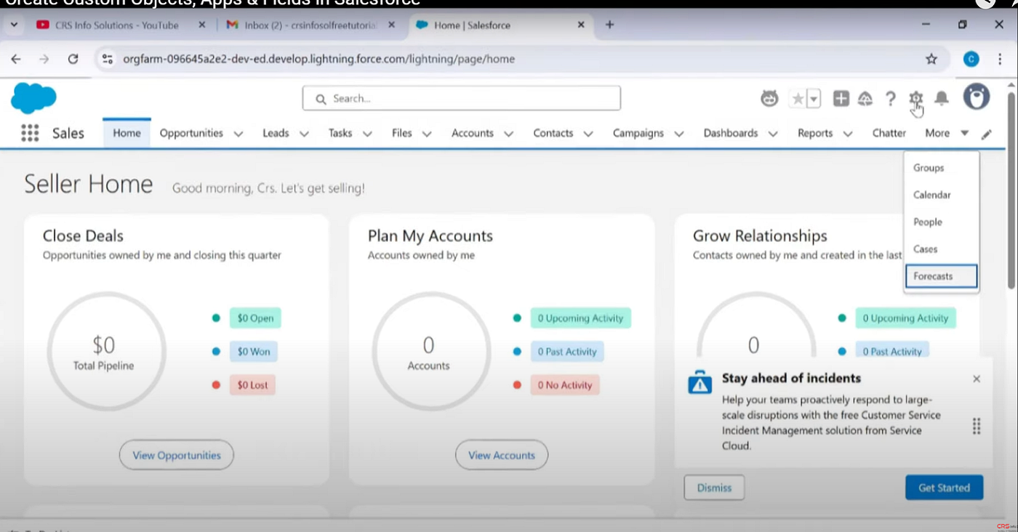Select the Home | Salesforce browser tab

(502, 25)
